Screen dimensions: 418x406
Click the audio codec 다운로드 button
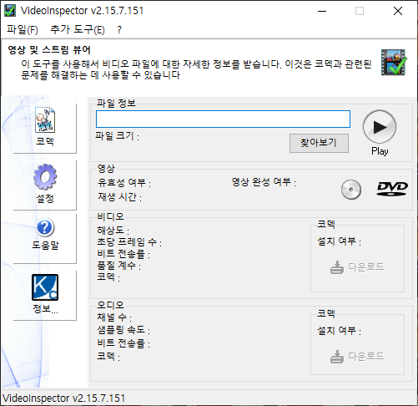(357, 357)
